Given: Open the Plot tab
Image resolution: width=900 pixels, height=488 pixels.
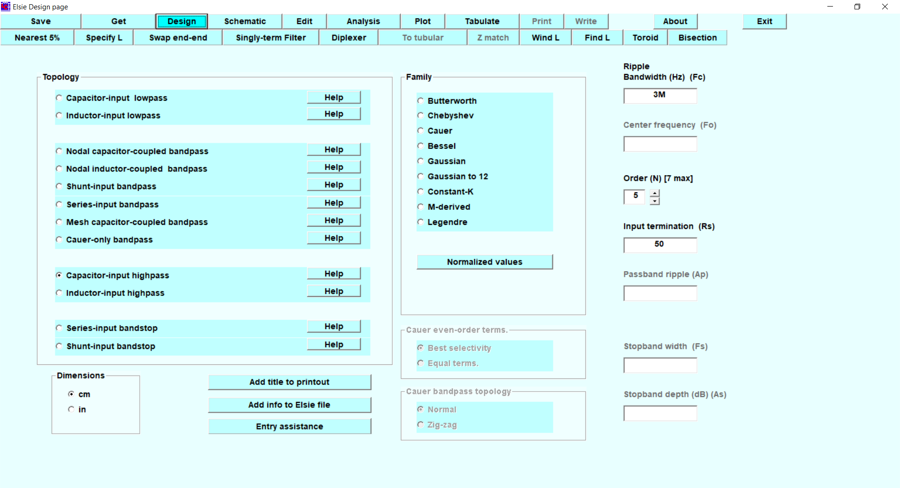Looking at the screenshot, I should tap(422, 22).
